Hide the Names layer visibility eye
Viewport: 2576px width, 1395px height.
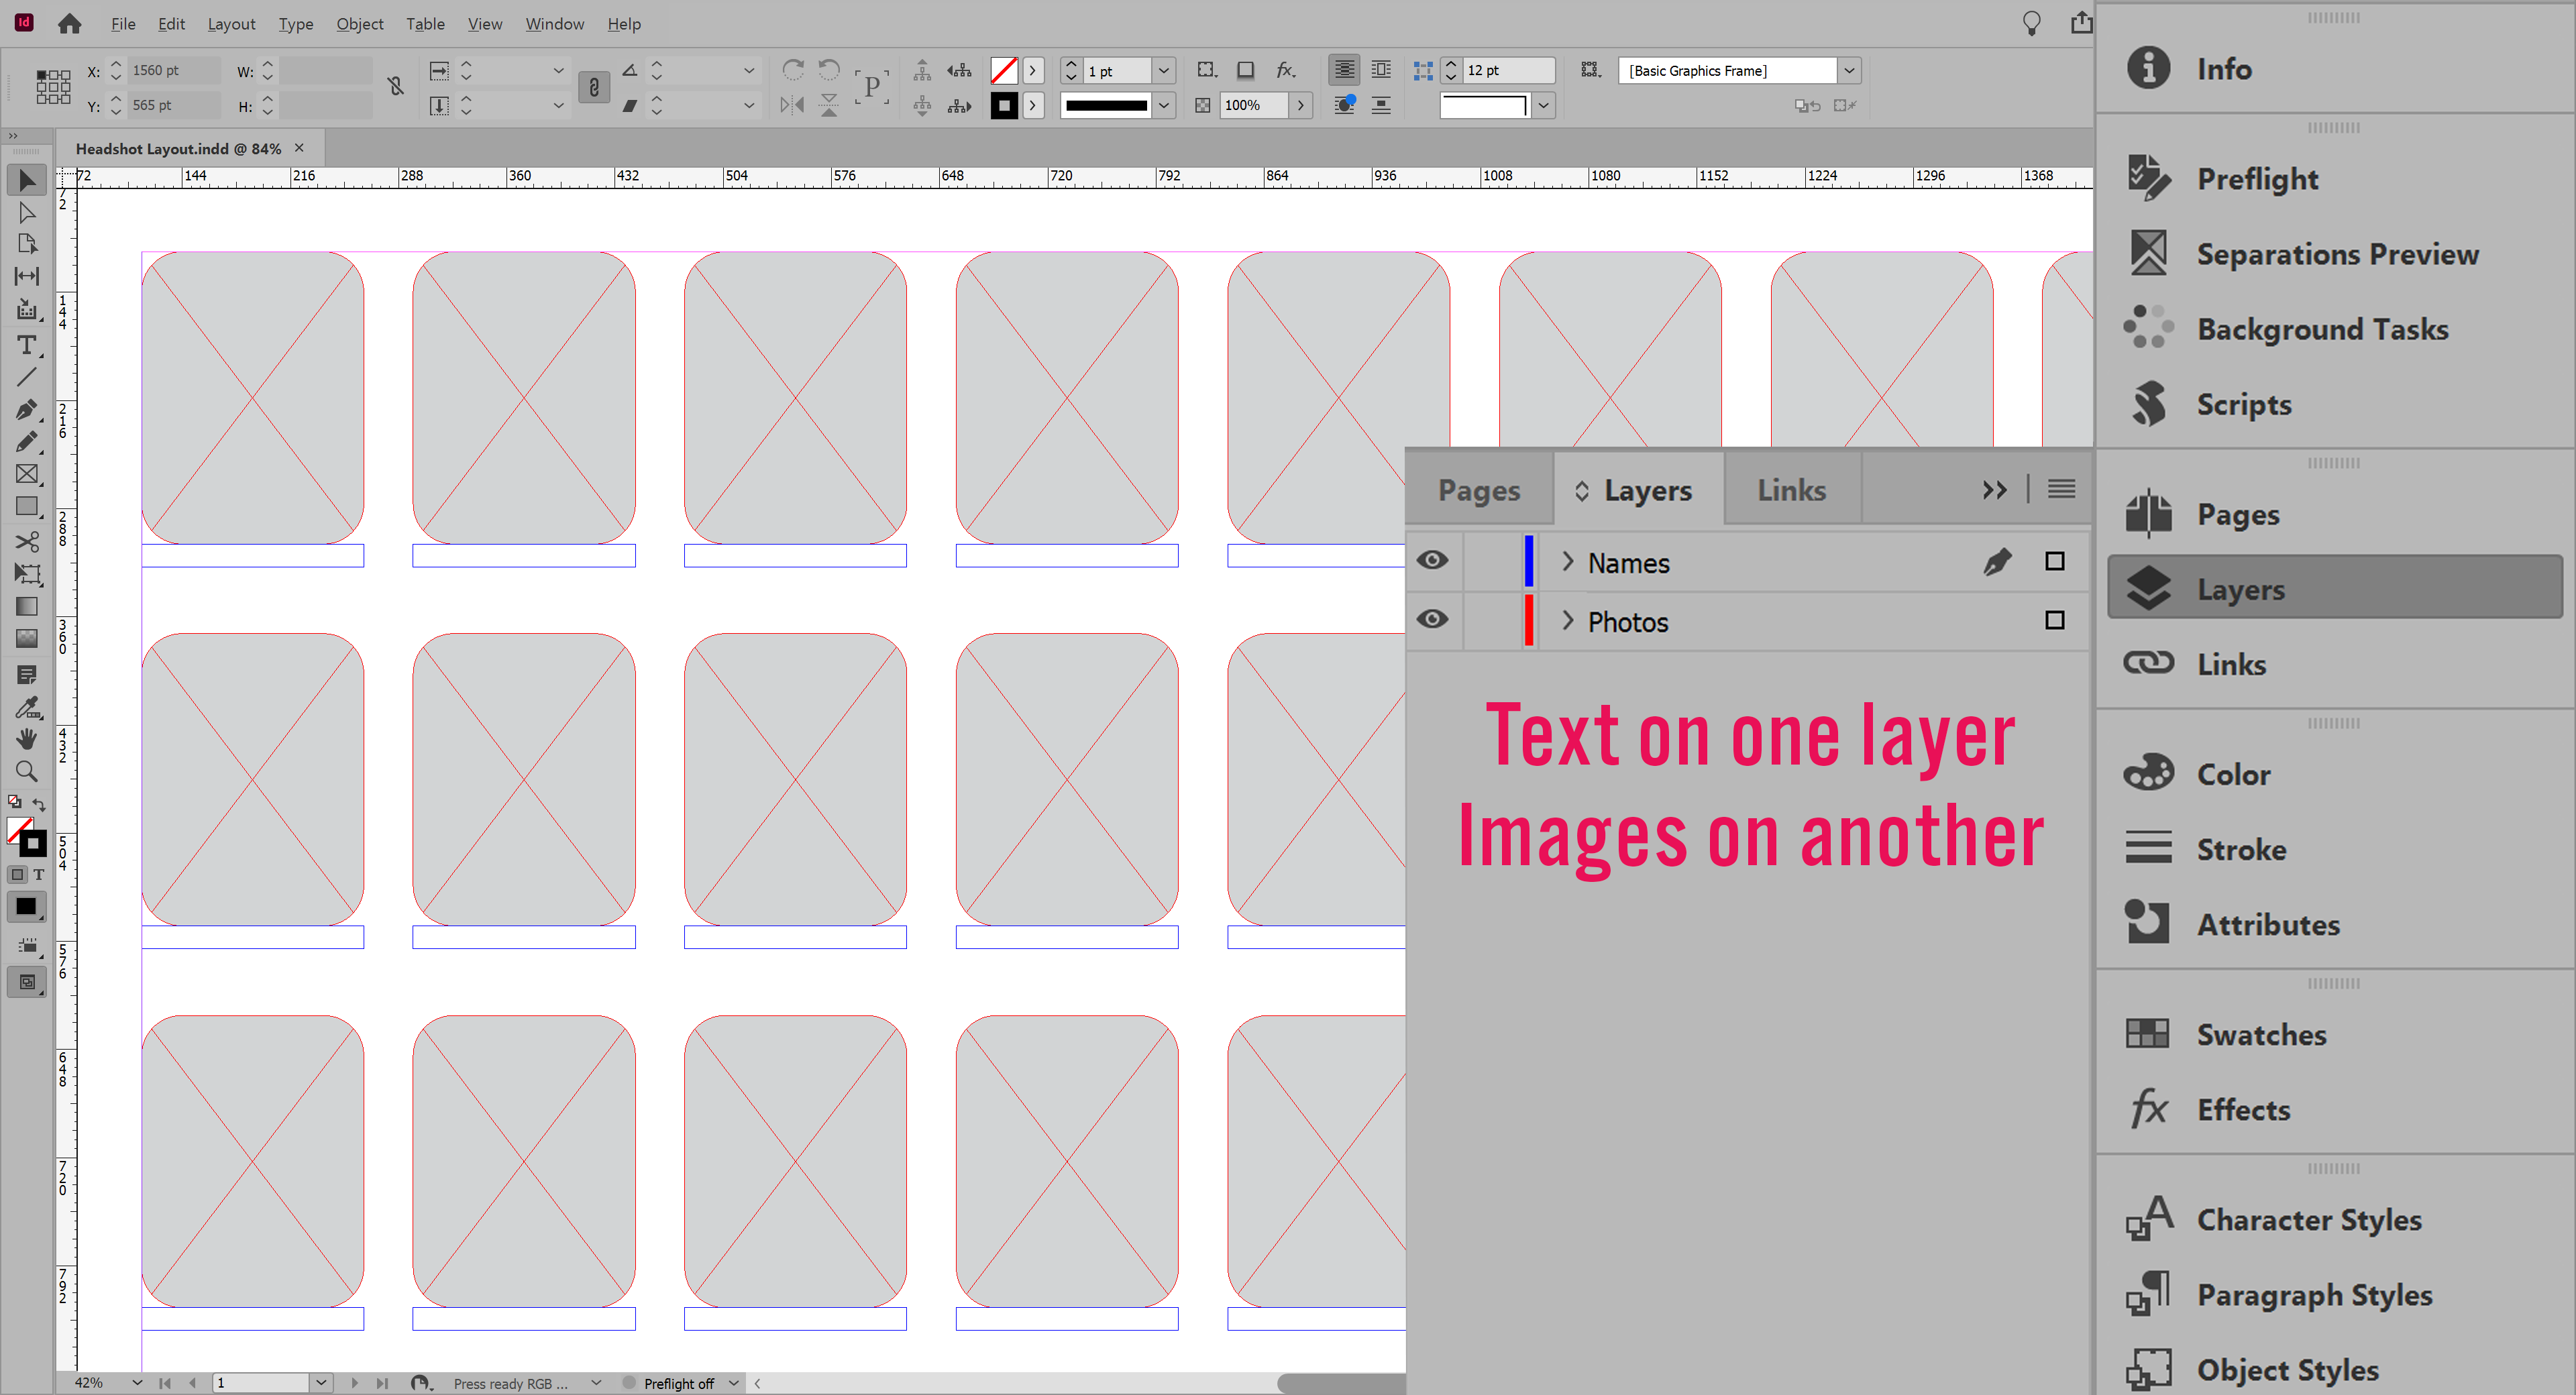1432,561
